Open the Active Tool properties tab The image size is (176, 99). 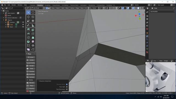tap(147, 12)
